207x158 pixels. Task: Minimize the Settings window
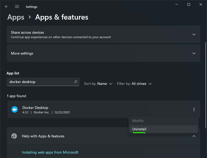tap(177, 4)
